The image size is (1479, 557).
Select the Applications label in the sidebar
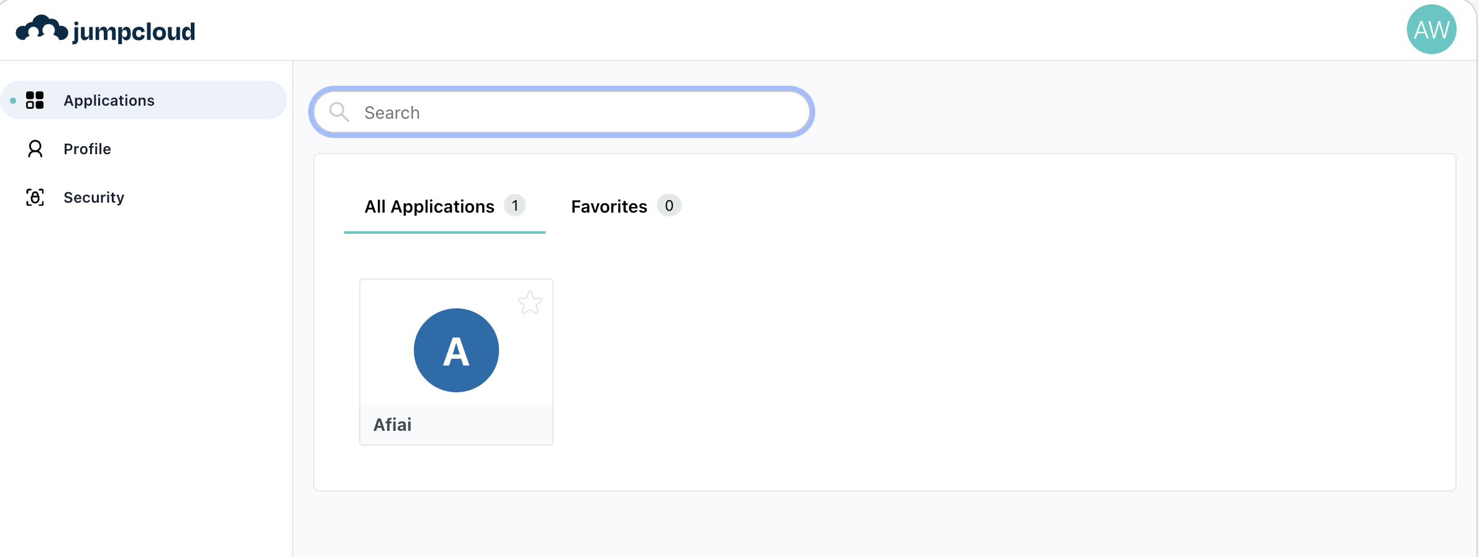pyautogui.click(x=109, y=101)
